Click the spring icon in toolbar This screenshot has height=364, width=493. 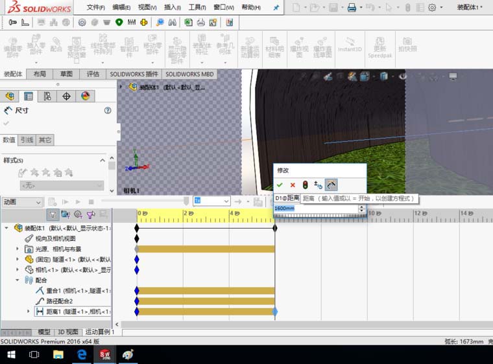[x=132, y=22]
